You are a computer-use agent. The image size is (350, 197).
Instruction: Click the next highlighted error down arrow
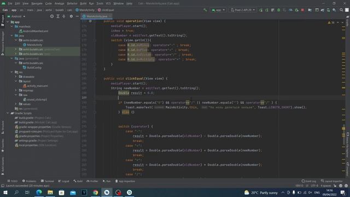[x=343, y=22]
